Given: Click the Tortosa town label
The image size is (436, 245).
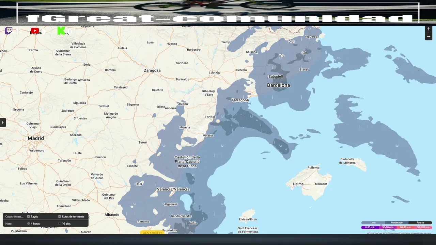Looking at the screenshot, I should tap(210, 117).
